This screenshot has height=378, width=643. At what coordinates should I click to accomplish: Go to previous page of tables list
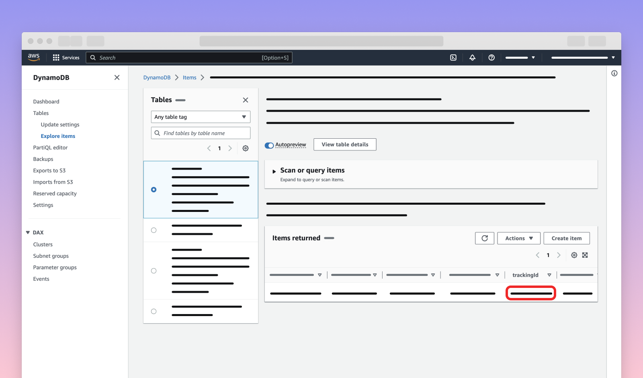pyautogui.click(x=209, y=148)
